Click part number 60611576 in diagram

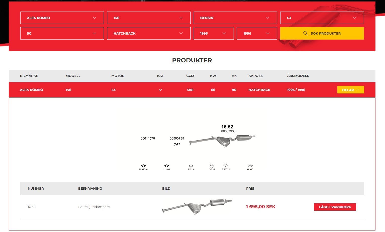click(148, 138)
